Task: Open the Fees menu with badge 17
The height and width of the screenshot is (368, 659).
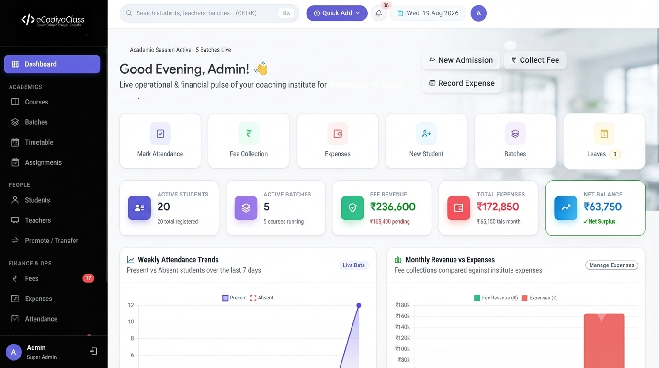Action: point(52,278)
